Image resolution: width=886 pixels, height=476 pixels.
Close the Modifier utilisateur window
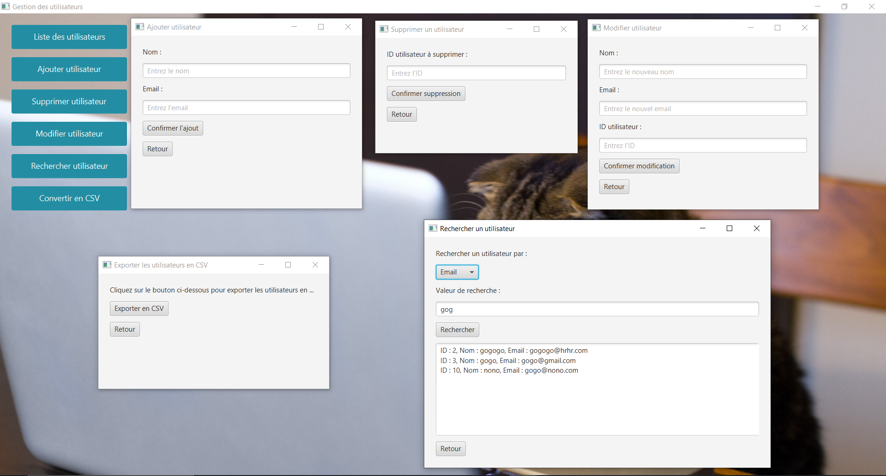pyautogui.click(x=805, y=28)
